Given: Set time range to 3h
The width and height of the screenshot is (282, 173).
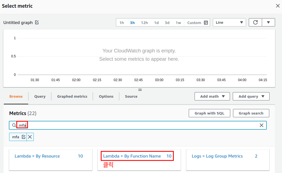Looking at the screenshot, I should tap(132, 23).
